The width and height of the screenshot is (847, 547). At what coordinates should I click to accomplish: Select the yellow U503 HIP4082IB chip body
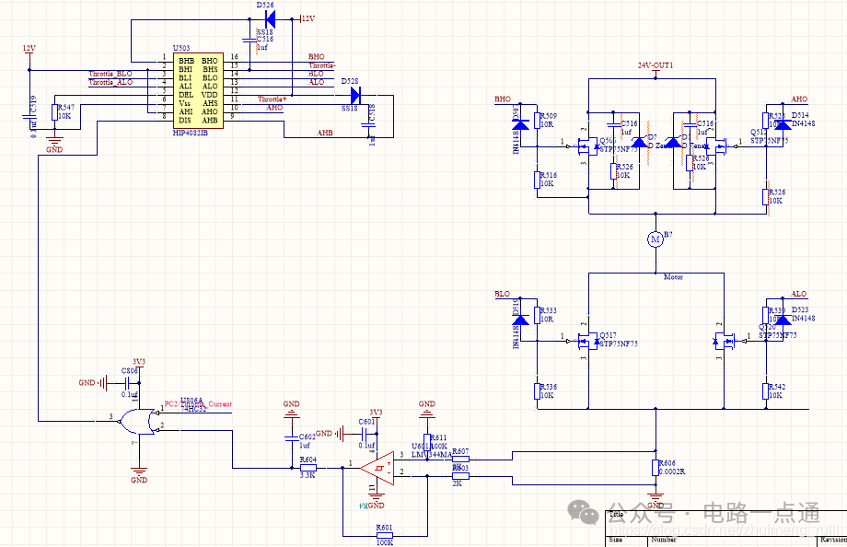(198, 91)
